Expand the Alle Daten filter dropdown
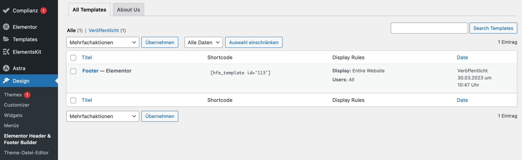 [x=203, y=42]
